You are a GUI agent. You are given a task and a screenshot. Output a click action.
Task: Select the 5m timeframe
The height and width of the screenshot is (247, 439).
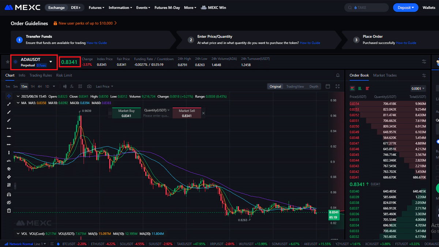tap(15, 86)
